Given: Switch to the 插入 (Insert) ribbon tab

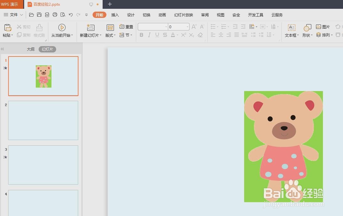Looking at the screenshot, I should (115, 15).
